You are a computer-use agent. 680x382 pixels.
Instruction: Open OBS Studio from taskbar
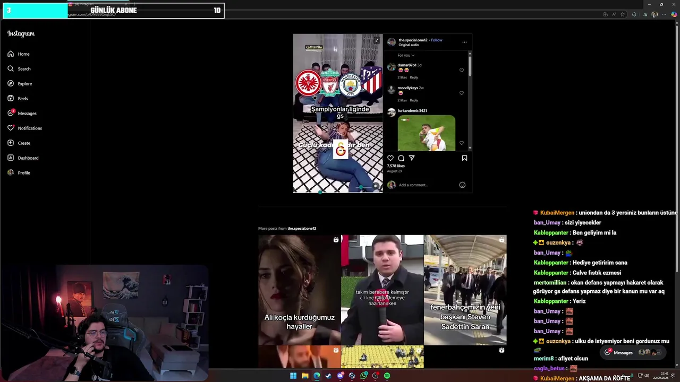click(375, 376)
